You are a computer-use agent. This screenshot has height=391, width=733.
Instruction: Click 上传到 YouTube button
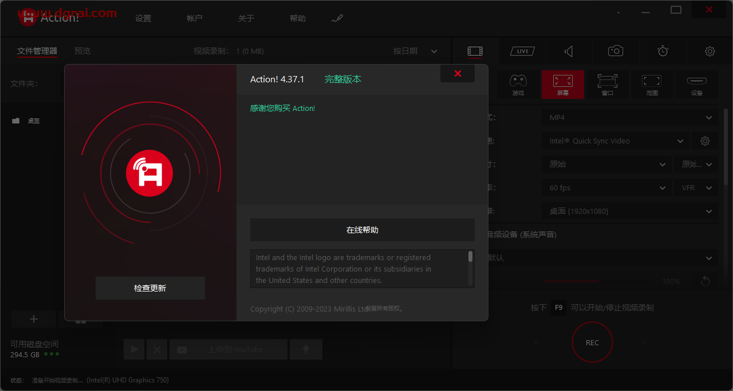point(228,349)
